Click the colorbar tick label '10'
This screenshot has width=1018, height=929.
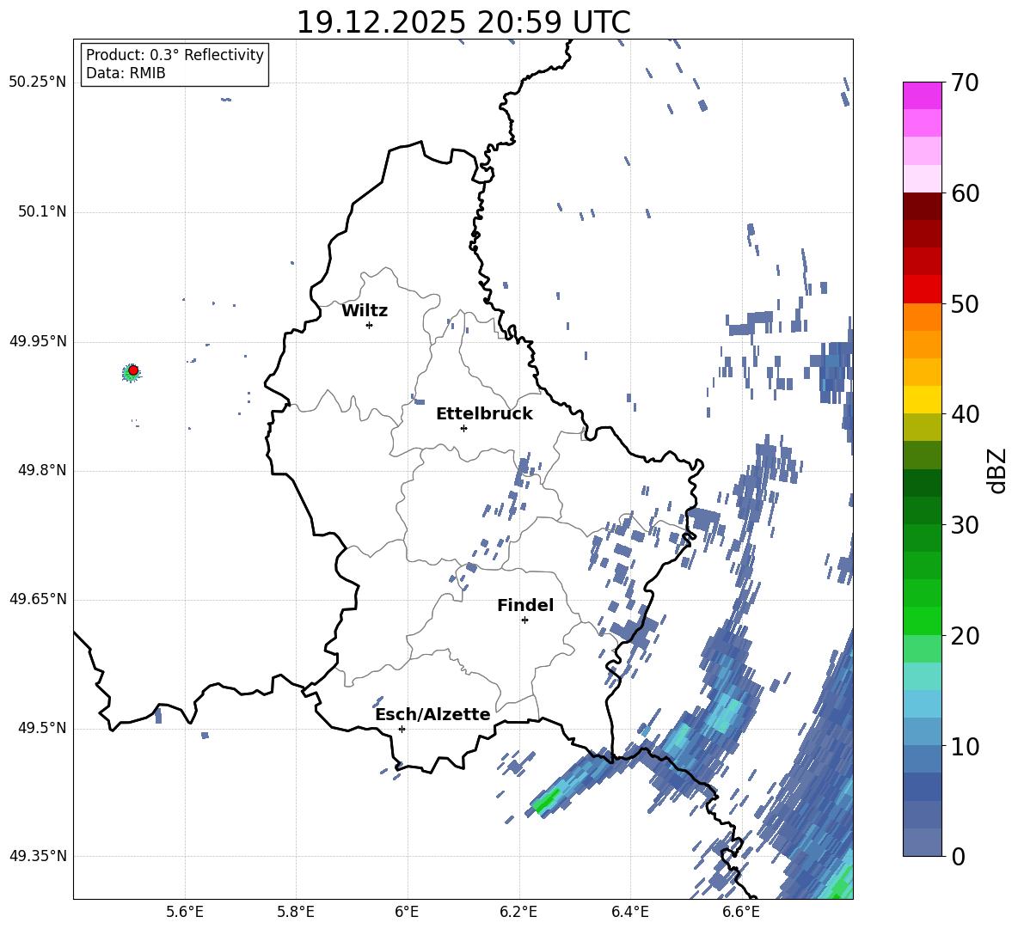point(965,746)
